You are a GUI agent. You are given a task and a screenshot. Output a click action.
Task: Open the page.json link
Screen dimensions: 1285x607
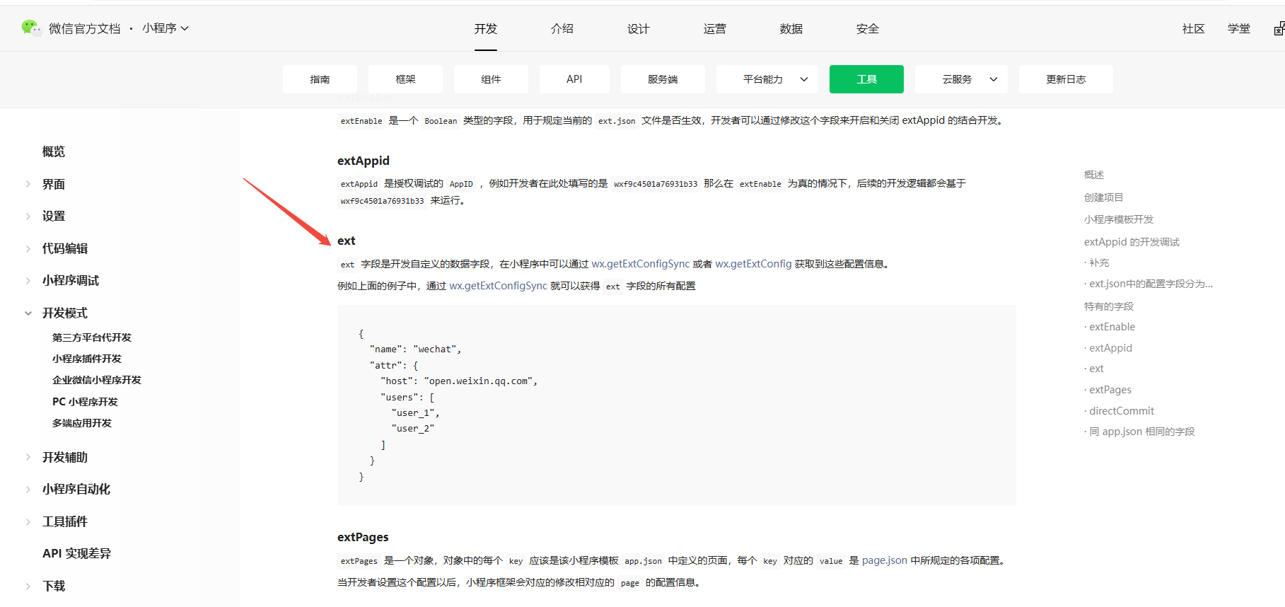pos(885,560)
